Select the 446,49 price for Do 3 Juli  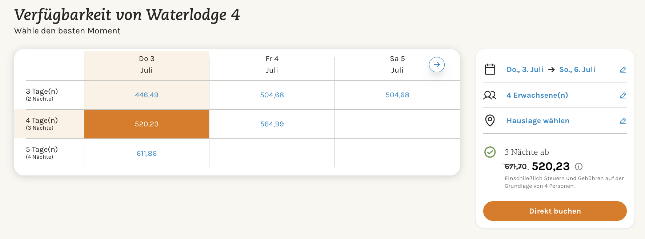point(147,95)
